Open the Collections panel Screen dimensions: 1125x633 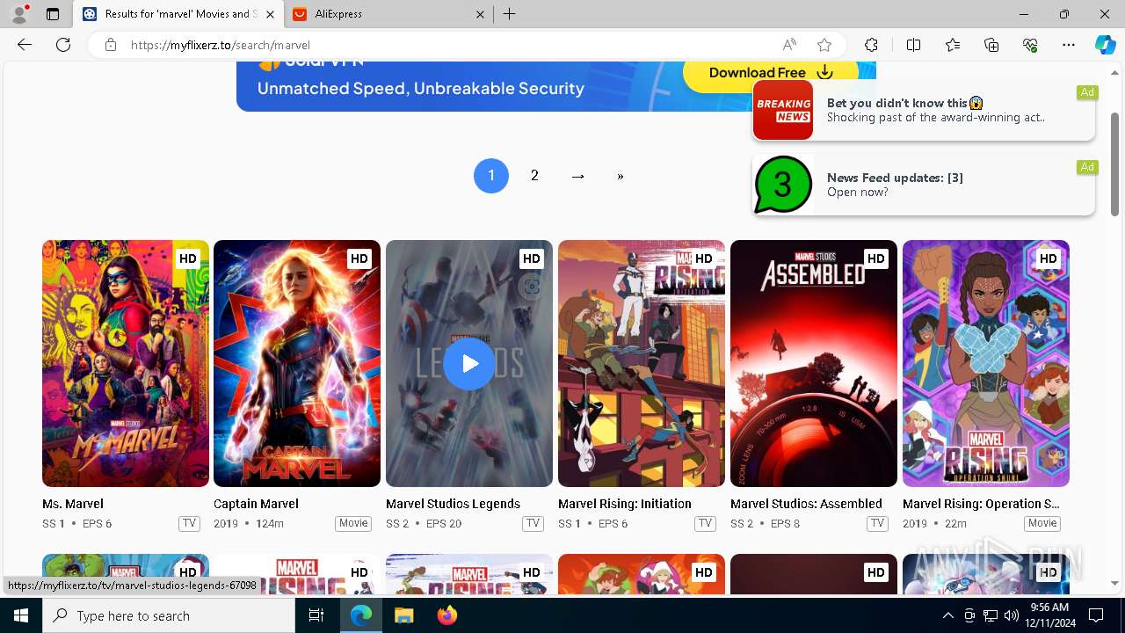pos(991,45)
